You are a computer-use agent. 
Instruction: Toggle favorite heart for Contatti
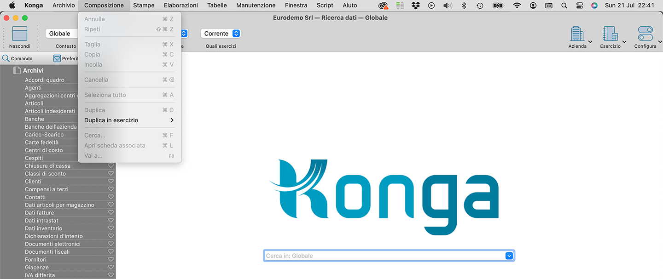point(111,197)
